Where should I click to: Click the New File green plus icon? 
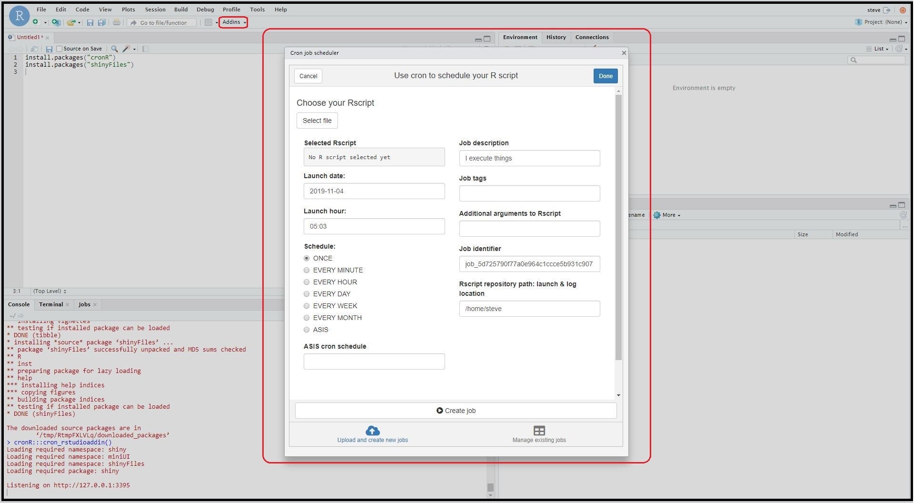pyautogui.click(x=35, y=22)
